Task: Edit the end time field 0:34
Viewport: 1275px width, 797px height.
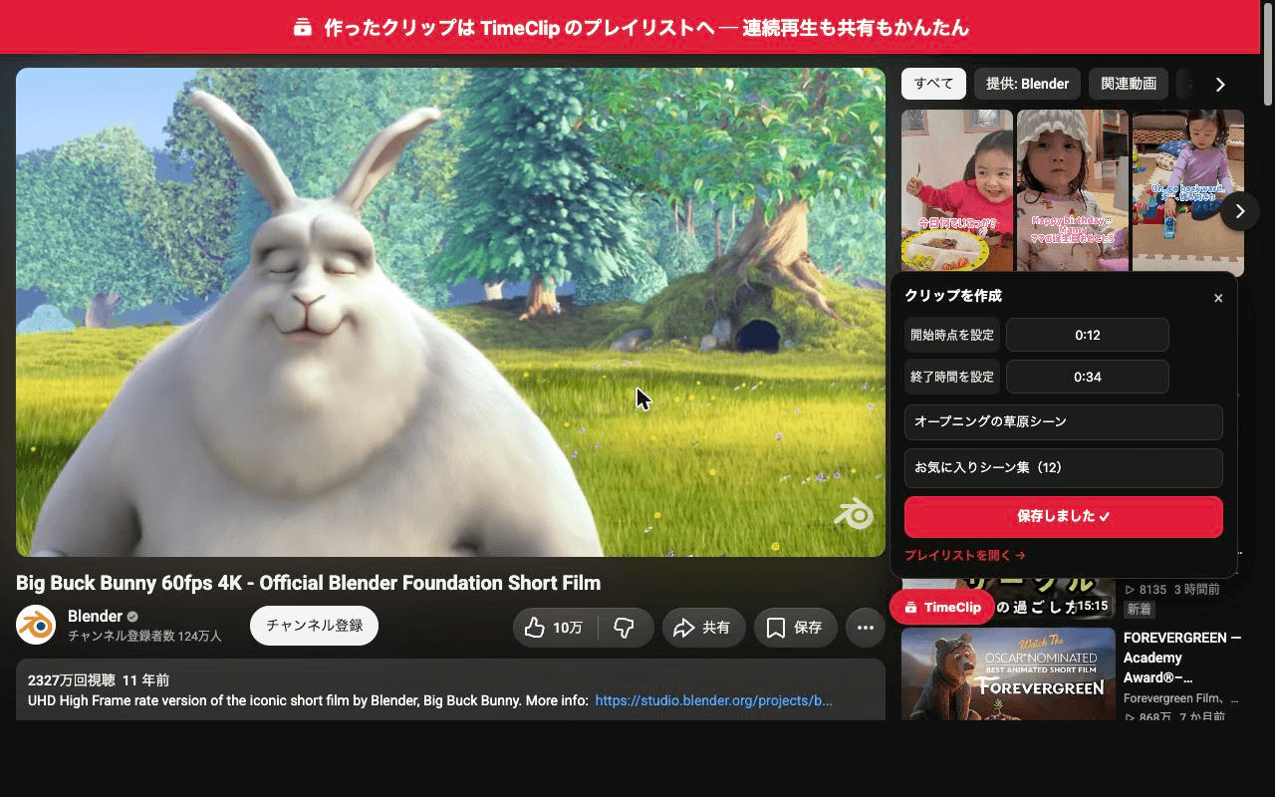Action: [x=1088, y=377]
